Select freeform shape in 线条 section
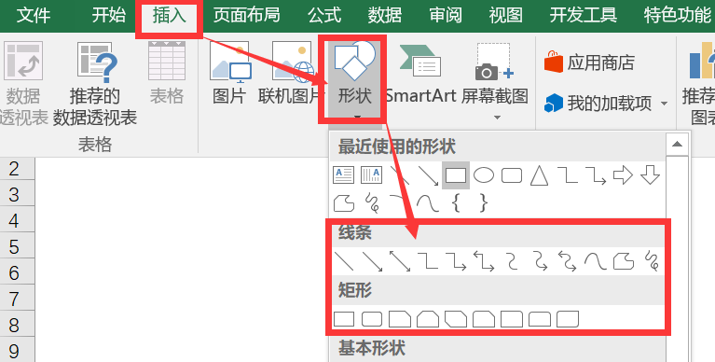 coord(624,261)
